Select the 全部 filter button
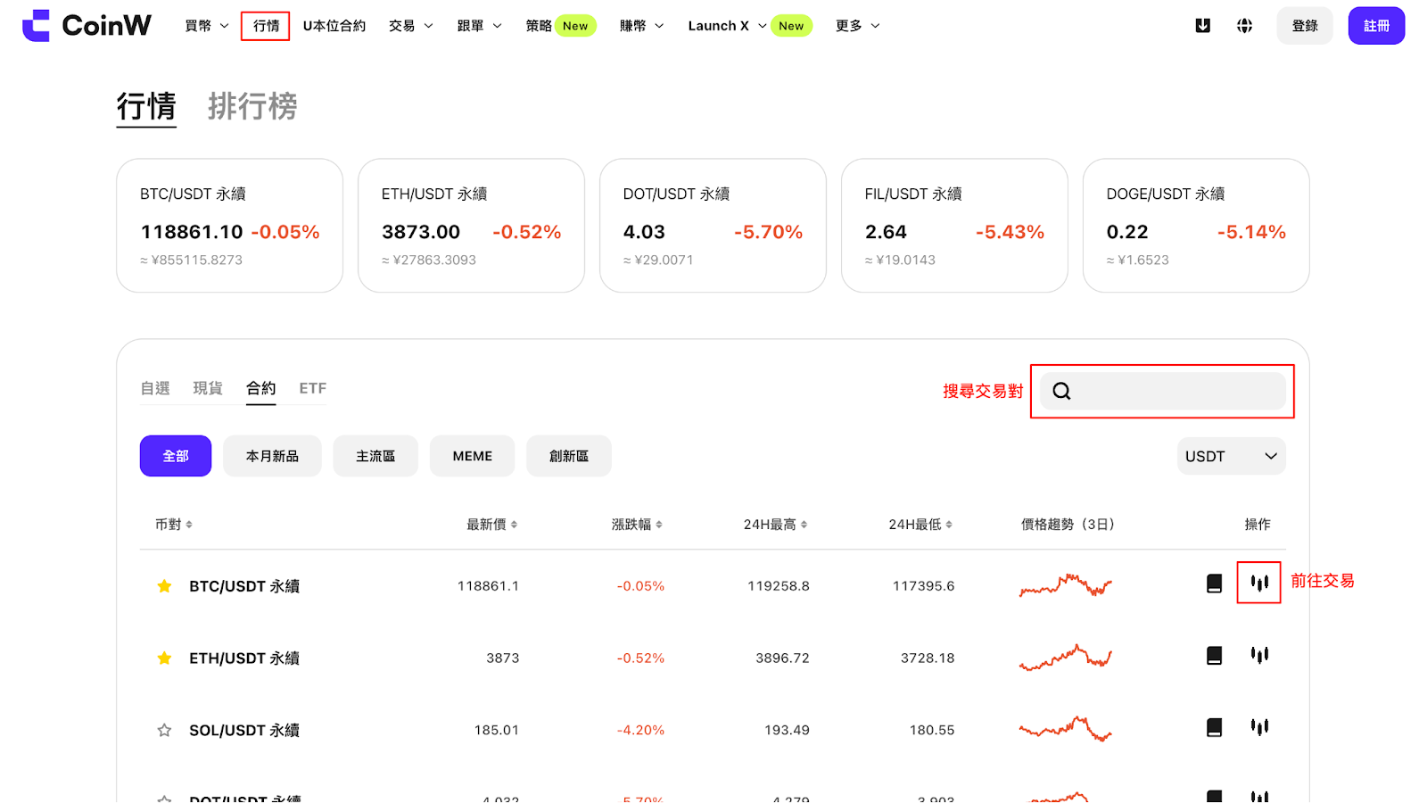Image resolution: width=1427 pixels, height=803 pixels. (x=176, y=456)
